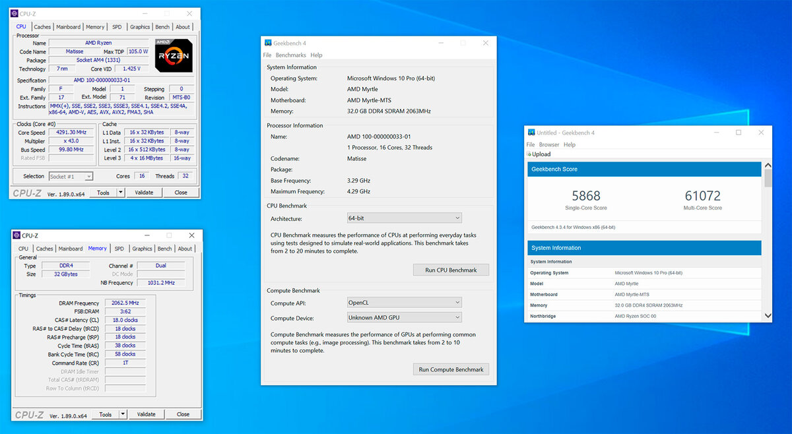Click the Max TDP value 105.0 W
The width and height of the screenshot is (792, 434).
coord(138,51)
